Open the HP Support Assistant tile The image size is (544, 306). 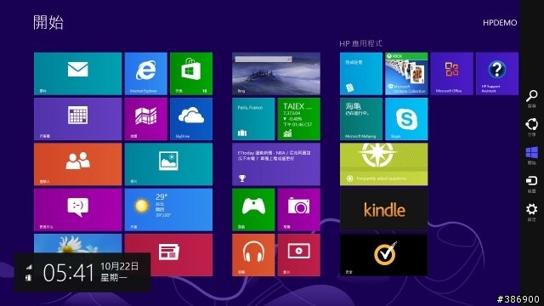pos(497,74)
